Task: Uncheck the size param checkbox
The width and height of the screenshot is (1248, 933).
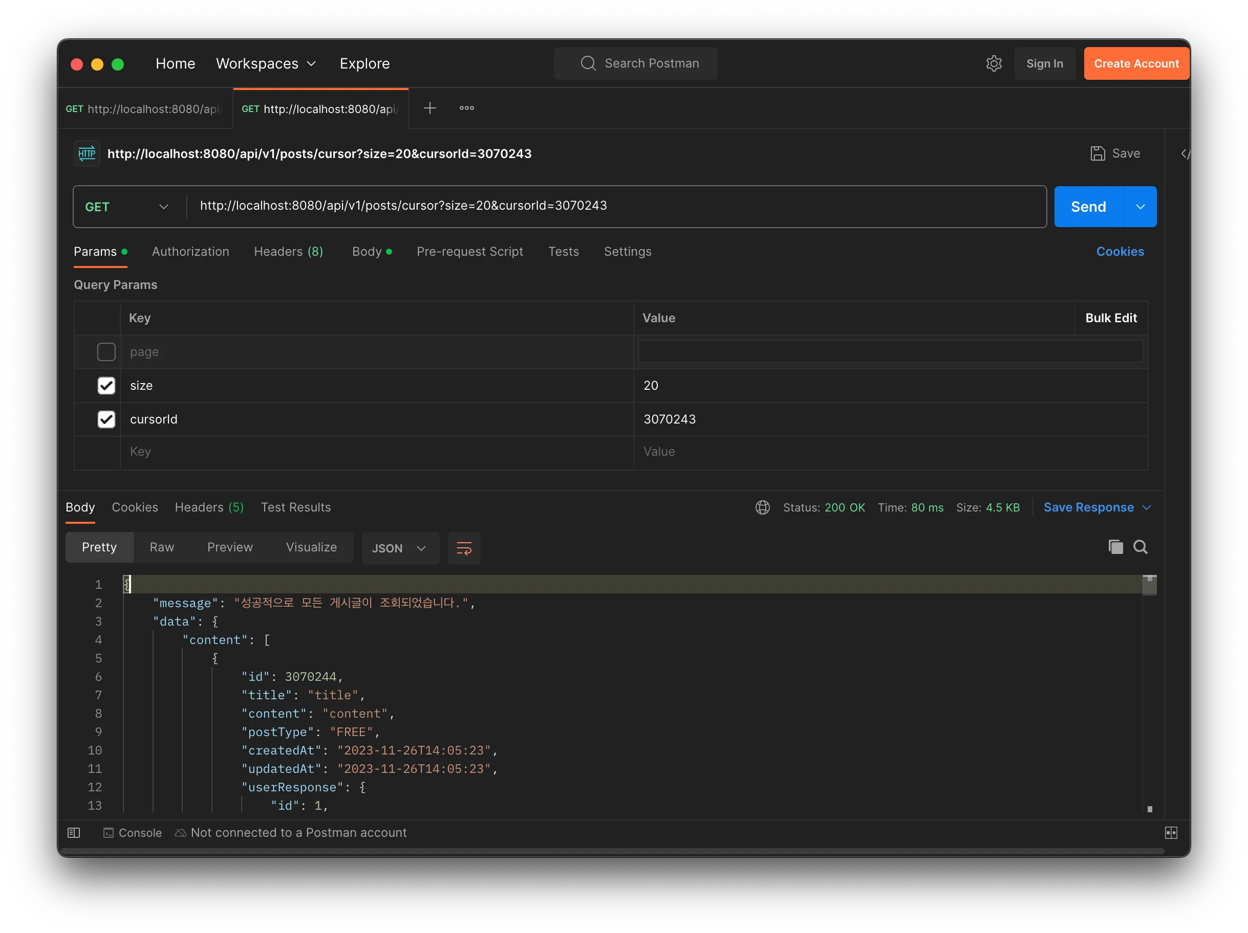Action: click(106, 386)
